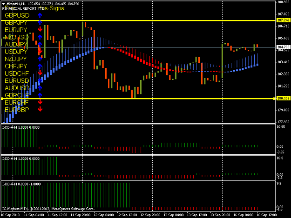The image size is (291, 218).
Task: Click the 9.5 indicator scale value
Action: (x=279, y=183)
